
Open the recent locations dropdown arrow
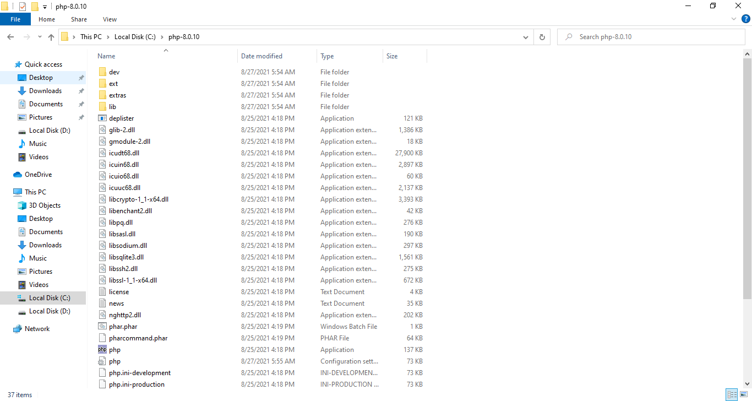[x=40, y=37]
